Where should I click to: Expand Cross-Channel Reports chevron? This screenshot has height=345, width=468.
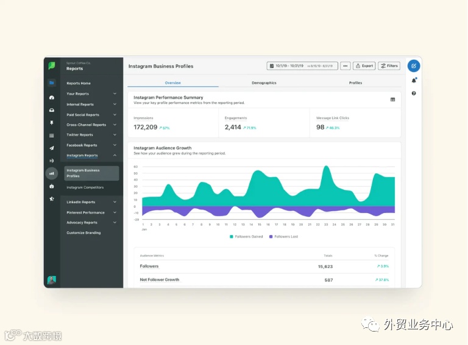[115, 125]
